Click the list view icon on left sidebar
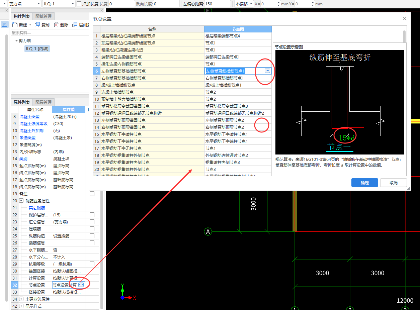Viewport: 420px width, 310px height. click(4, 24)
